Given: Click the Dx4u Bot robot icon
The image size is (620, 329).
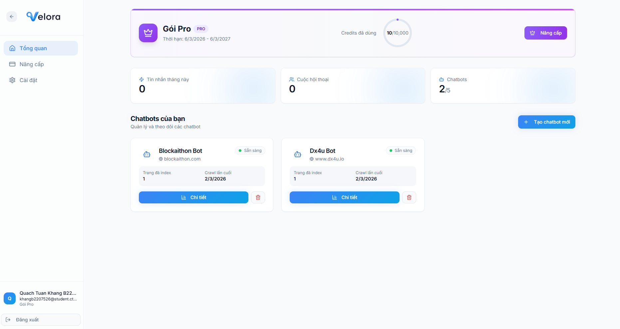Looking at the screenshot, I should tap(298, 155).
